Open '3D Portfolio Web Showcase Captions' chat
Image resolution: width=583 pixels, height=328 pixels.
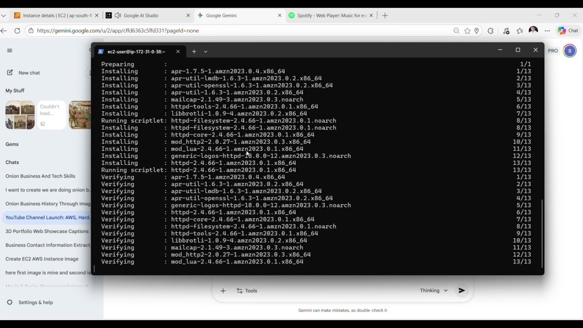coord(47,231)
